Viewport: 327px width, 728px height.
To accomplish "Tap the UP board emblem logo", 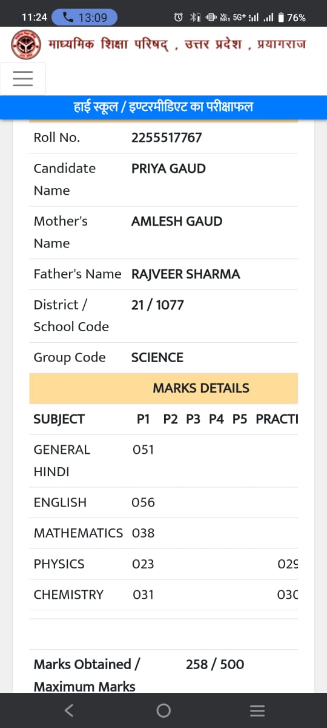I will (27, 45).
